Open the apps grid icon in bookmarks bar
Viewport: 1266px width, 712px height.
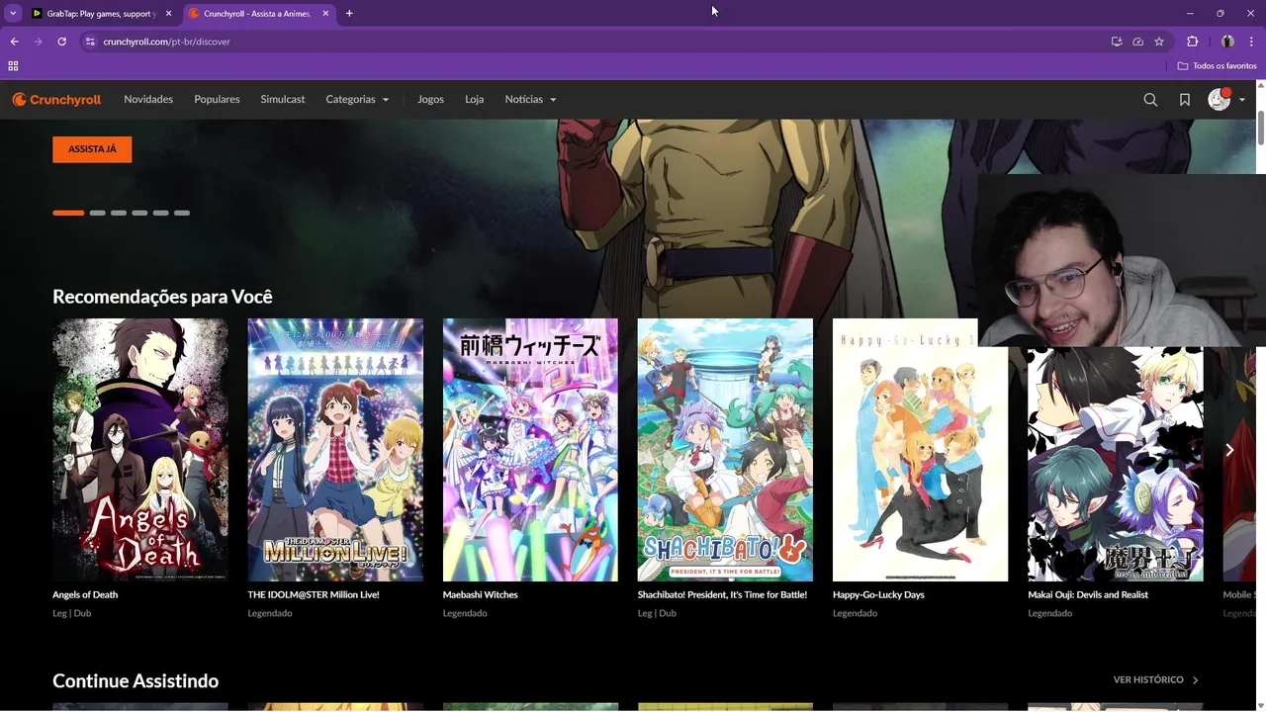click(13, 66)
